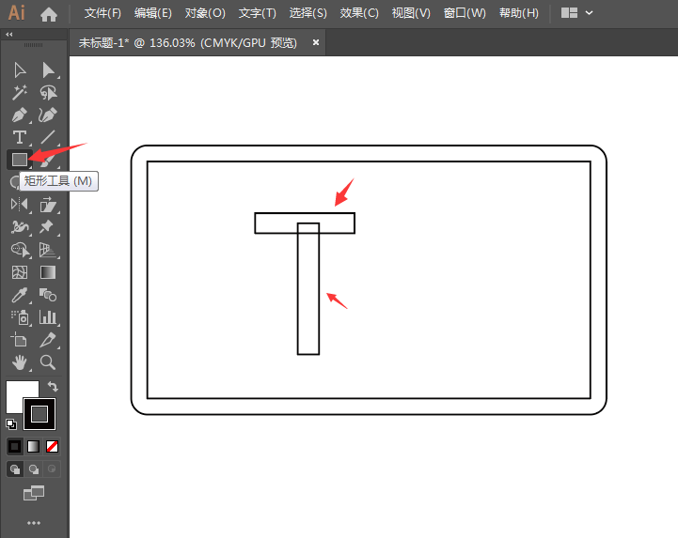Viewport: 678px width, 538px height.
Task: Select the Scale tool
Action: [48, 205]
